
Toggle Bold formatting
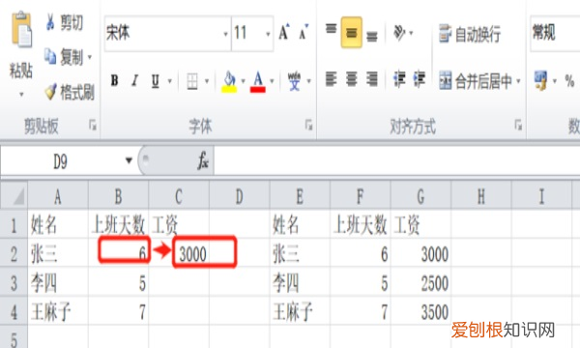pyautogui.click(x=115, y=80)
